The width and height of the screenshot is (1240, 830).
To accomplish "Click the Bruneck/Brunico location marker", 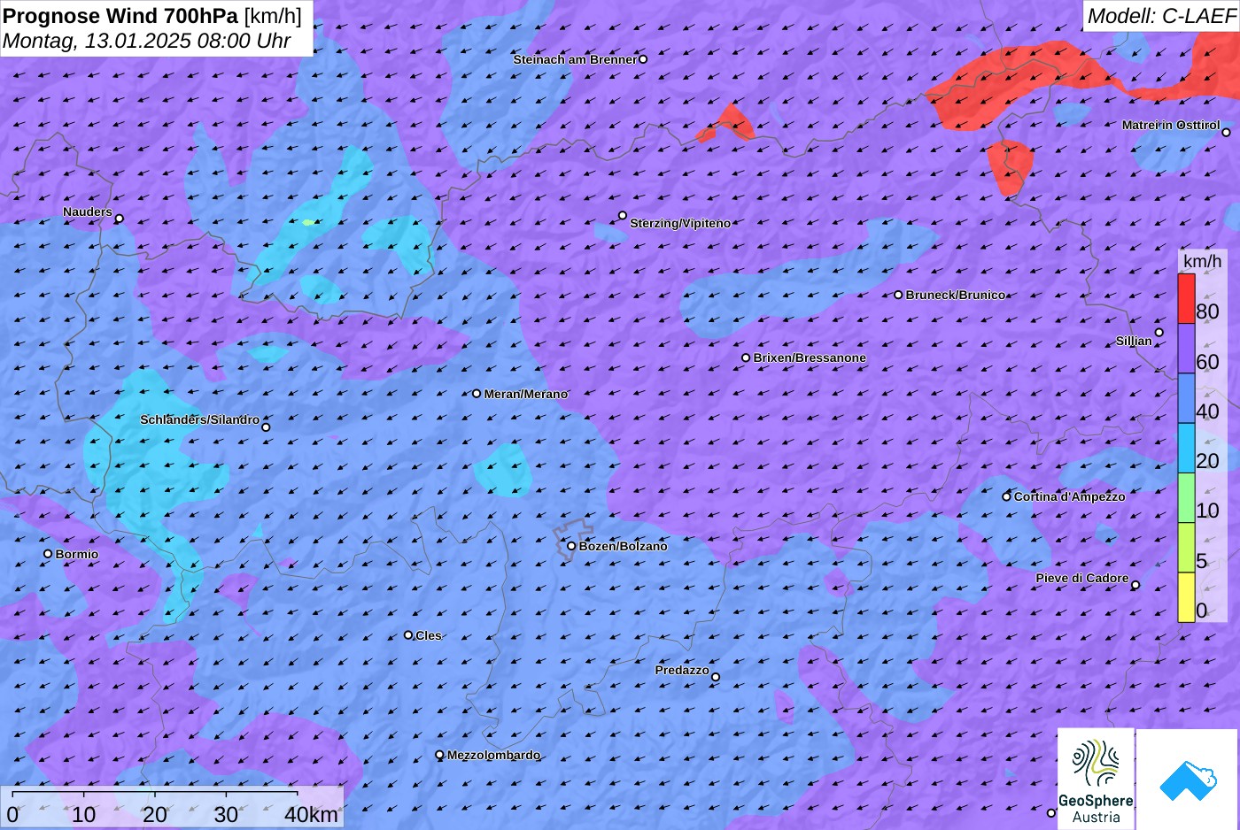I will (898, 295).
